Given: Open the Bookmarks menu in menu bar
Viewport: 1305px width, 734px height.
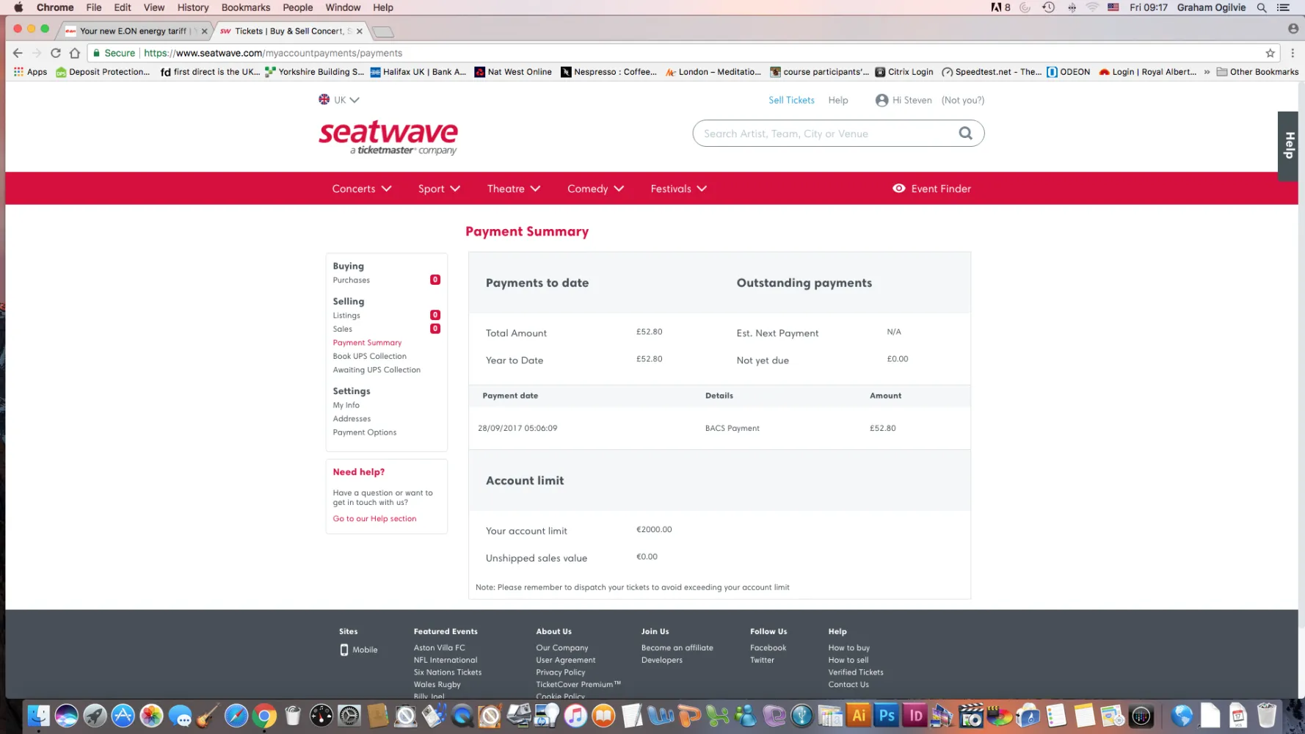Looking at the screenshot, I should tap(245, 7).
